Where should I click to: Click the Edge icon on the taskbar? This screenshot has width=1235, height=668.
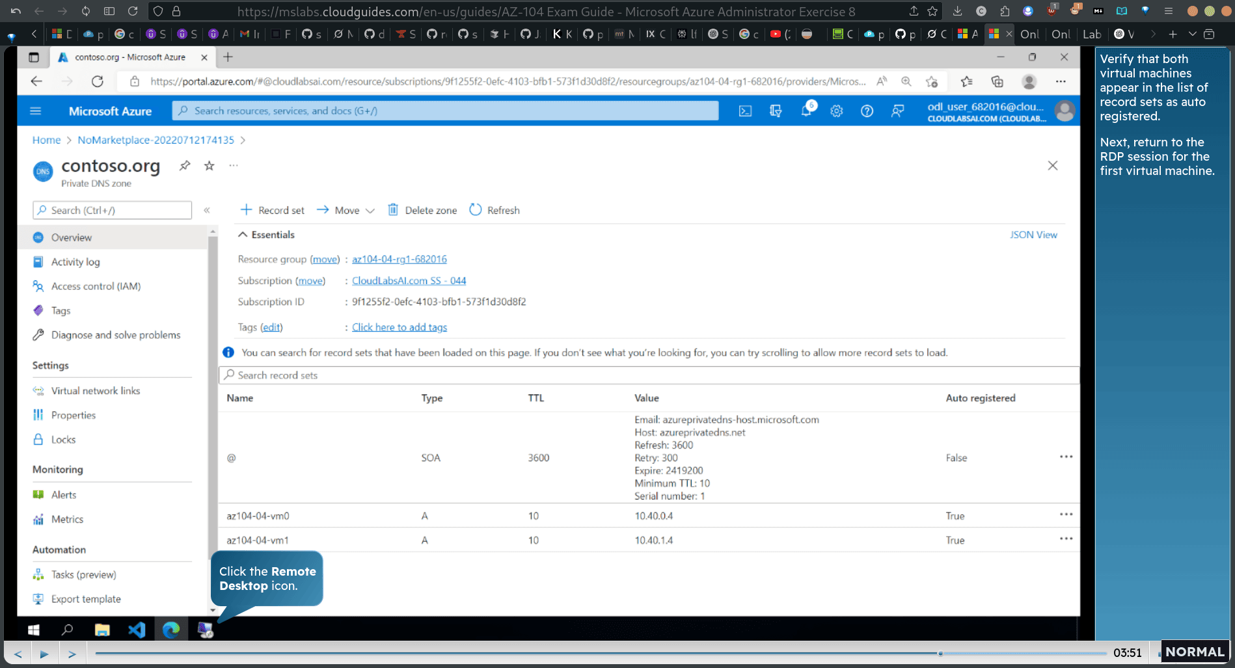pos(171,630)
